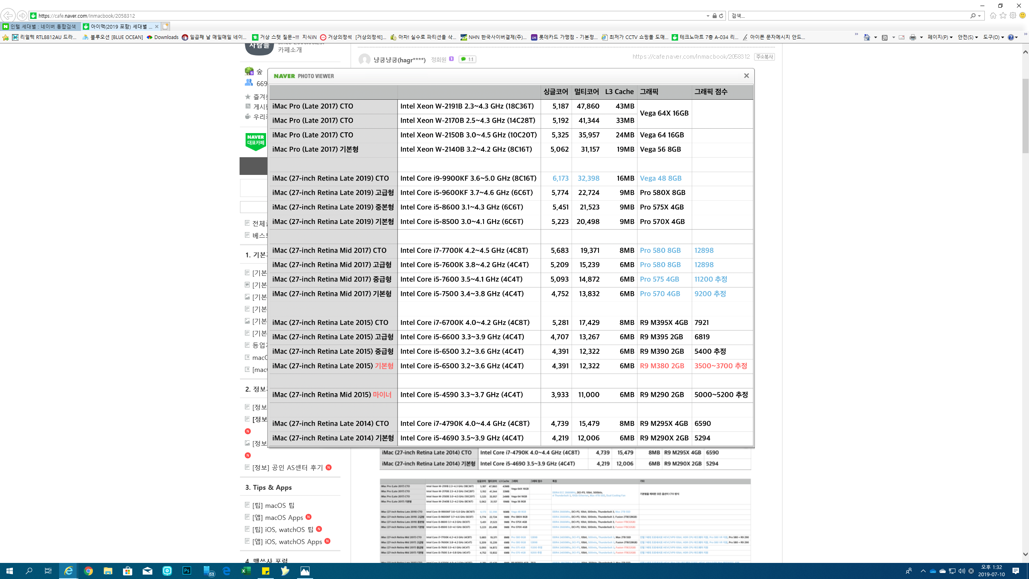Viewport: 1029px width, 579px height.
Task: Open the 도구(O) dropdown menu
Action: tap(993, 37)
